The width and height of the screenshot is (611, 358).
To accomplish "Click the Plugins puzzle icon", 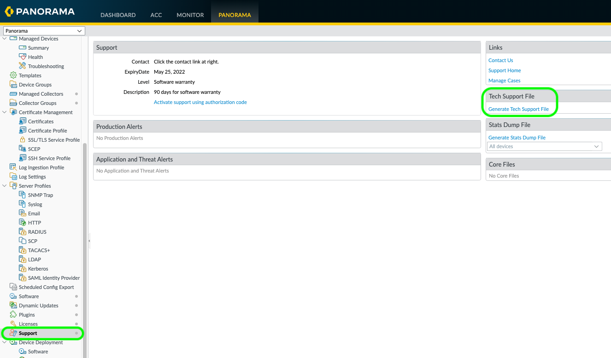I will (x=13, y=315).
